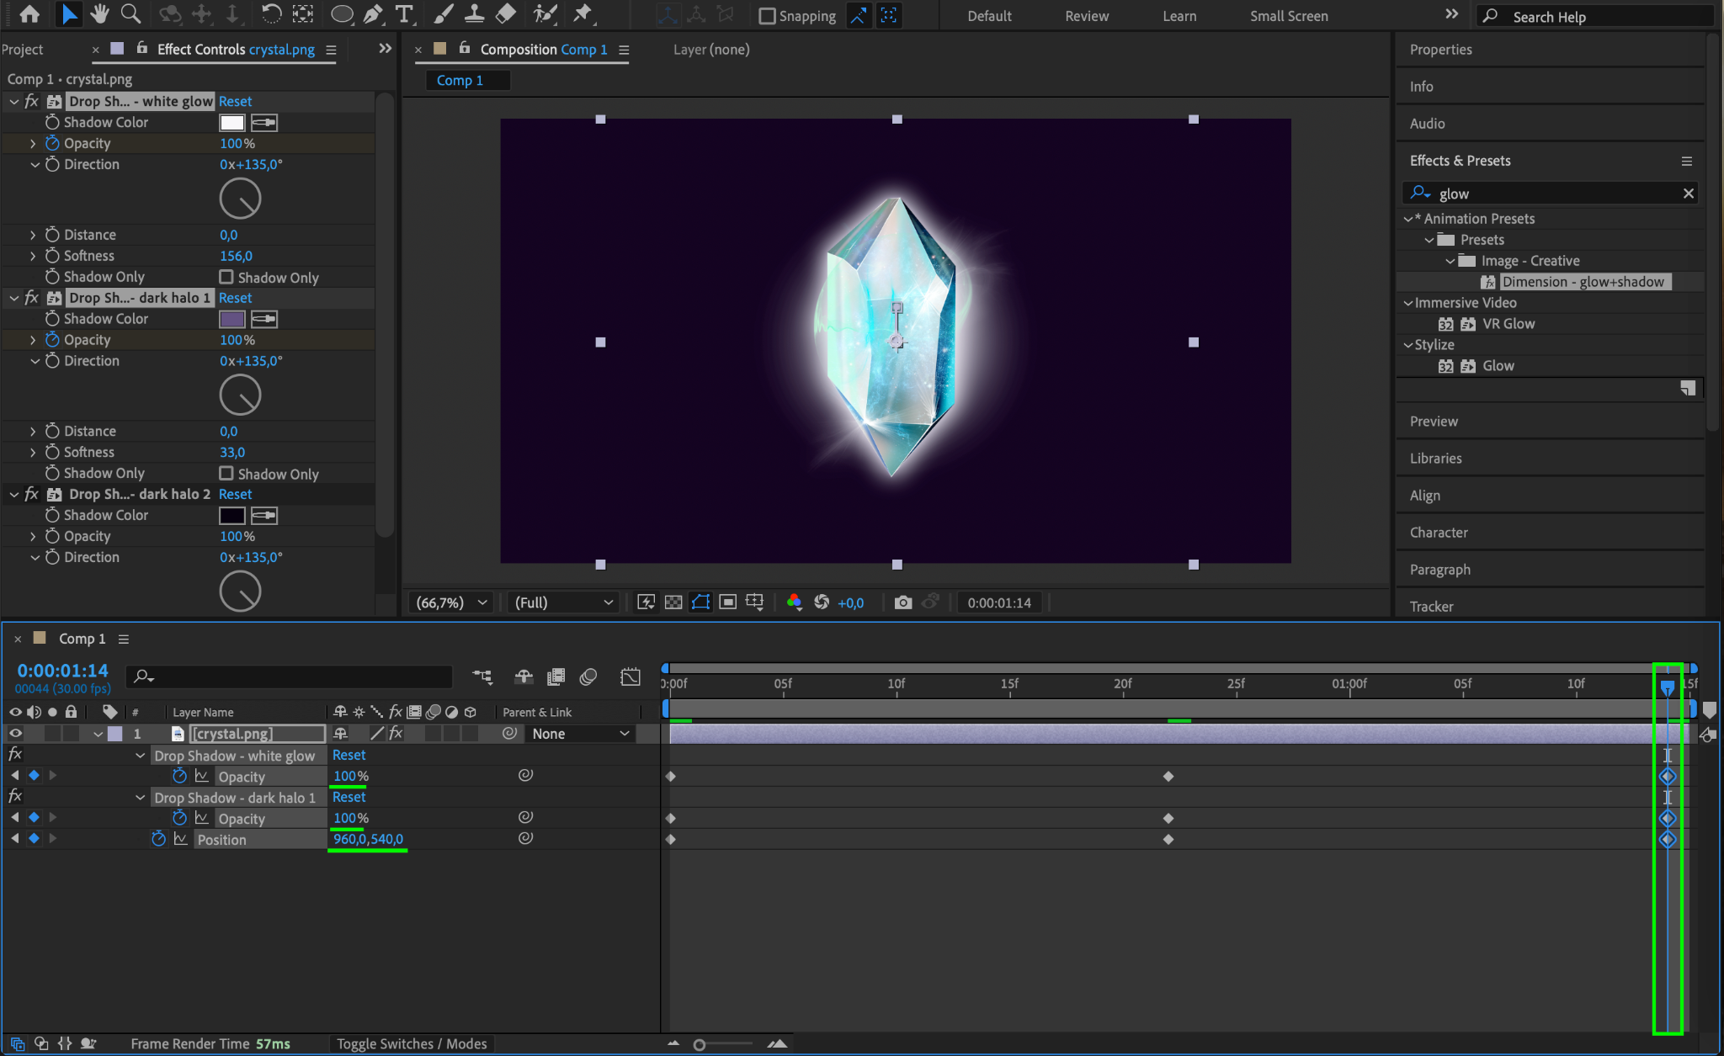Click Toggle Switches / Modes button
The image size is (1724, 1056).
click(x=412, y=1043)
